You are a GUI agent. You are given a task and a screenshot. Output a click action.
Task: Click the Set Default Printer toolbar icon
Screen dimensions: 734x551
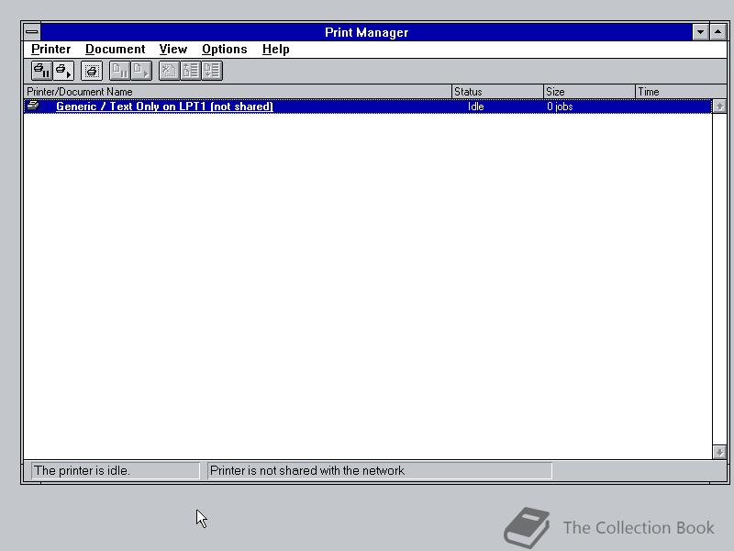(x=92, y=71)
